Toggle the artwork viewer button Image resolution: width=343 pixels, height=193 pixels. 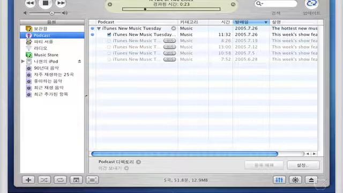coord(76,180)
